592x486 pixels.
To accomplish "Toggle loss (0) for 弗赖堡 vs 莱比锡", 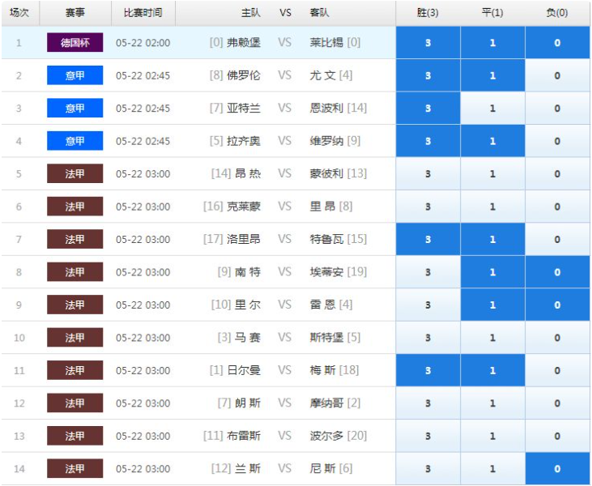I will (557, 43).
